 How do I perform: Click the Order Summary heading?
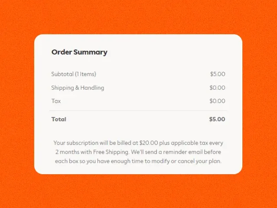[x=79, y=52]
